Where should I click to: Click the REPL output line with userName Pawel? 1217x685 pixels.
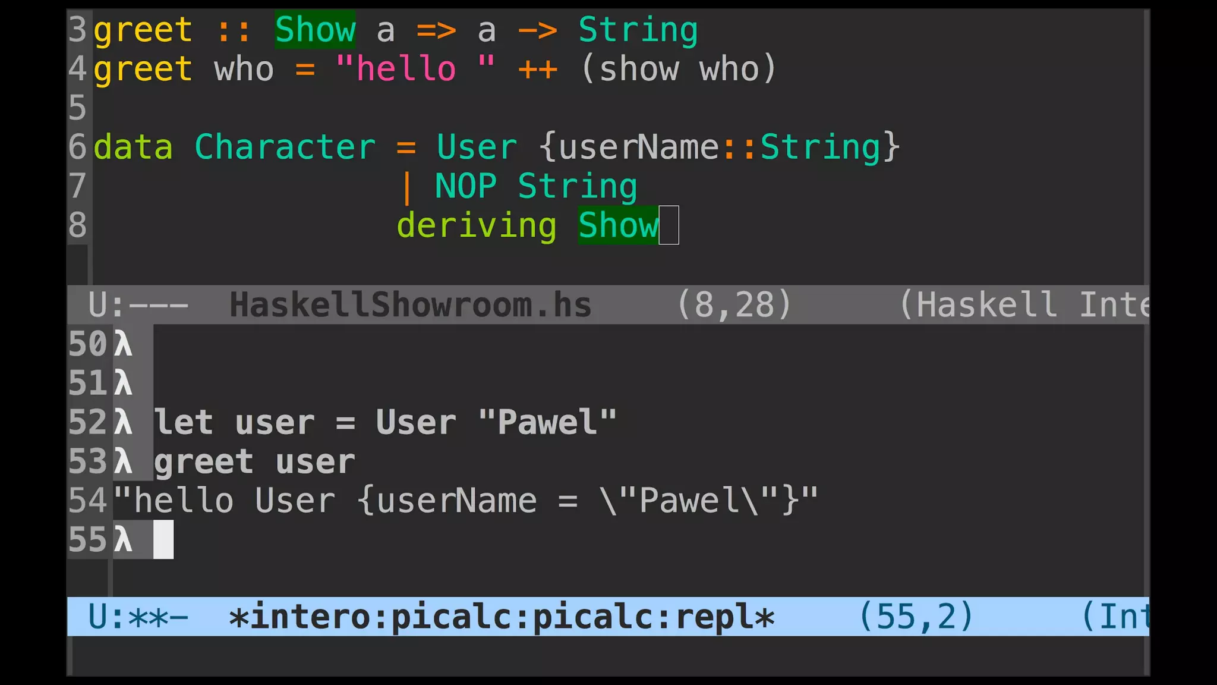(x=466, y=501)
